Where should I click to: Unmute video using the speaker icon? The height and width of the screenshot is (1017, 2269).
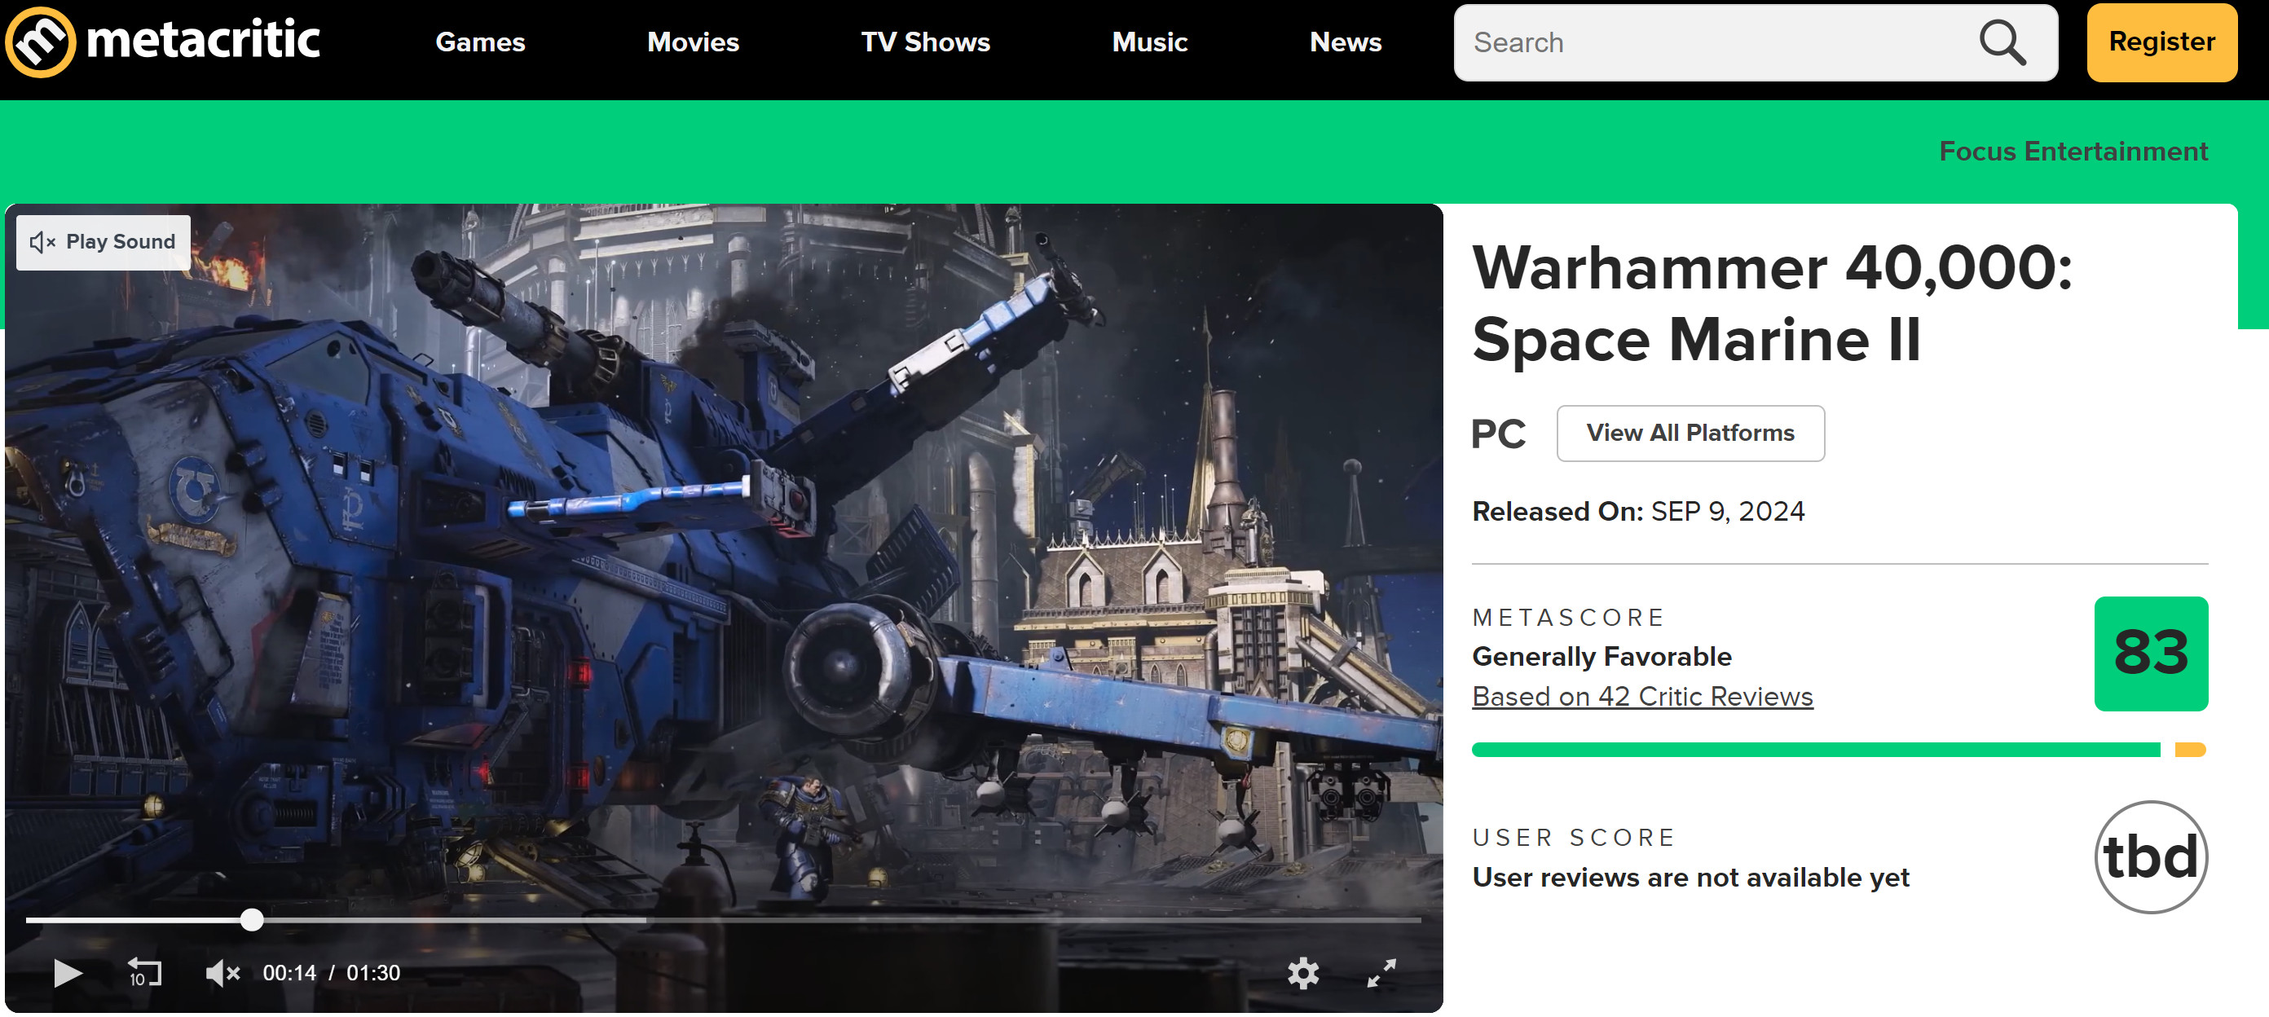coord(222,973)
